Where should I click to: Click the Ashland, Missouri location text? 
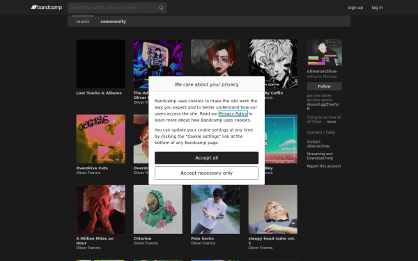coord(322,77)
